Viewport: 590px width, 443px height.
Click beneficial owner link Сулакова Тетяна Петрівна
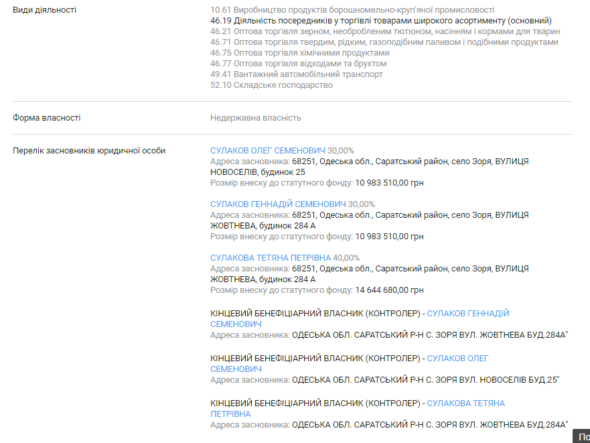coord(465,403)
